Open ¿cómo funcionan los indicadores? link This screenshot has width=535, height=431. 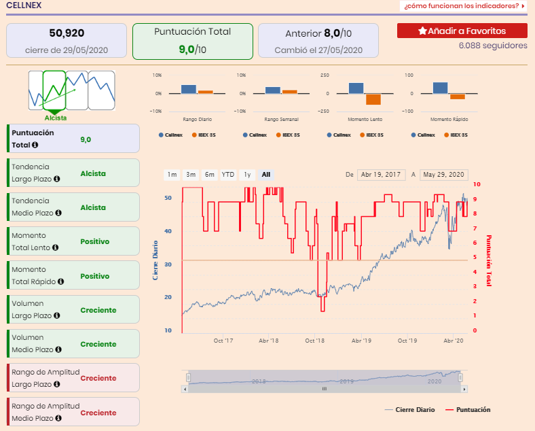tap(463, 6)
